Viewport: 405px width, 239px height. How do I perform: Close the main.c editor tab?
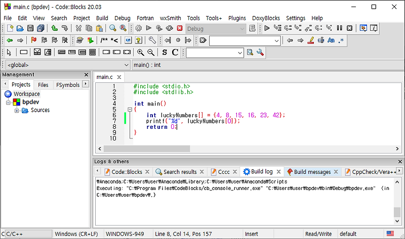pyautogui.click(x=119, y=77)
